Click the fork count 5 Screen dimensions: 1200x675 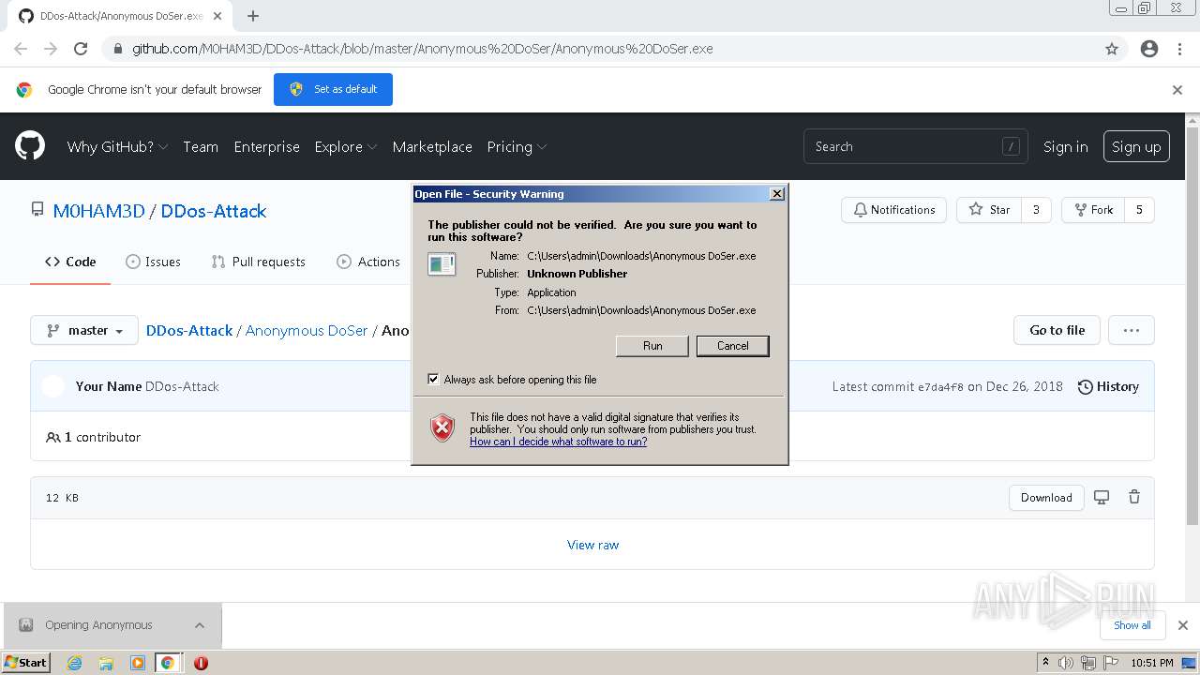click(1139, 210)
